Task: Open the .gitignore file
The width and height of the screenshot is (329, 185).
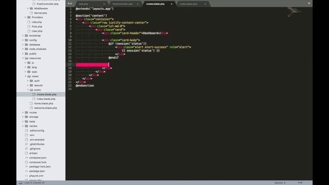Action: click(35, 149)
